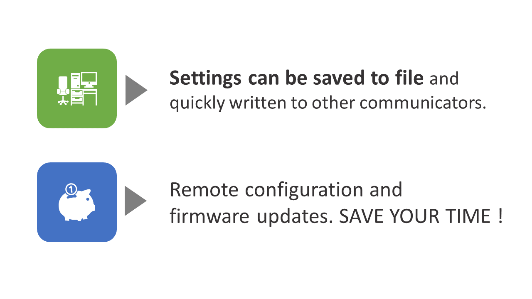
Task: Select the word "communicators."
Action: pyautogui.click(x=423, y=103)
